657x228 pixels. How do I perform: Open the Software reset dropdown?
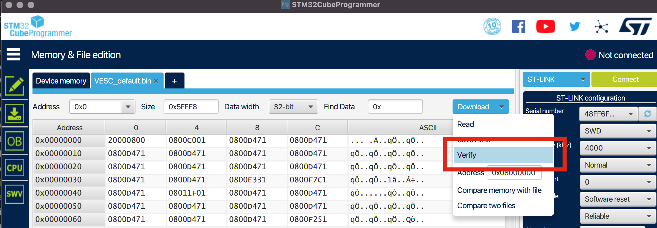(618, 199)
